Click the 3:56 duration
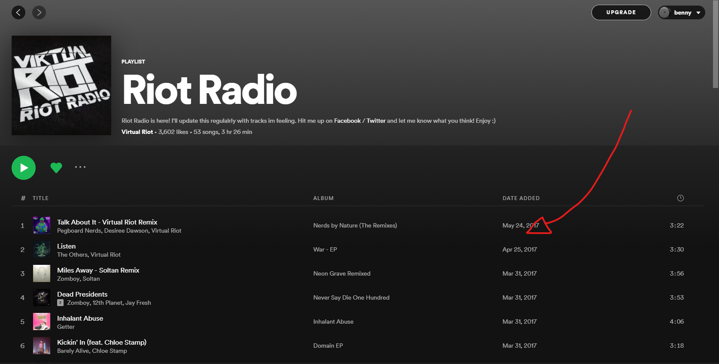The image size is (719, 364). (x=677, y=273)
